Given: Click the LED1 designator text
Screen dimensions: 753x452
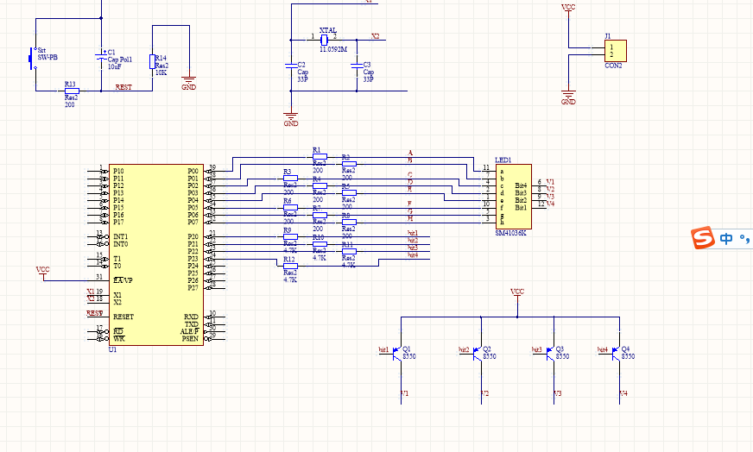Looking at the screenshot, I should 503,160.
